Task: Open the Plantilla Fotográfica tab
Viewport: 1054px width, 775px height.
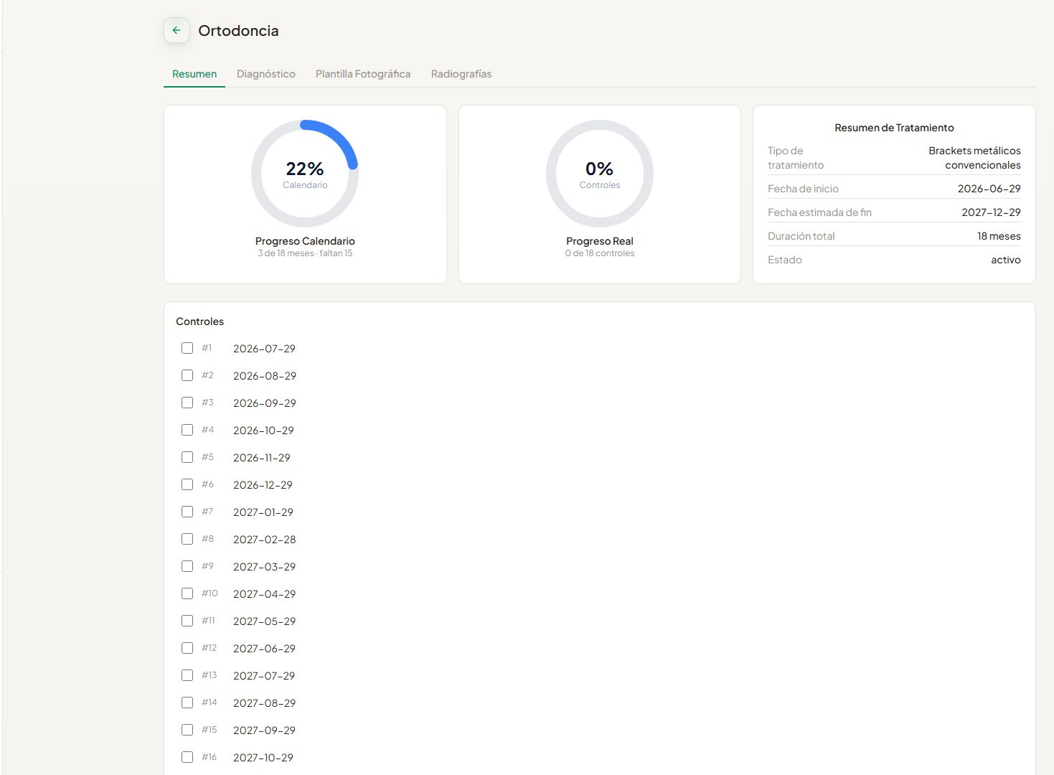Action: point(363,74)
